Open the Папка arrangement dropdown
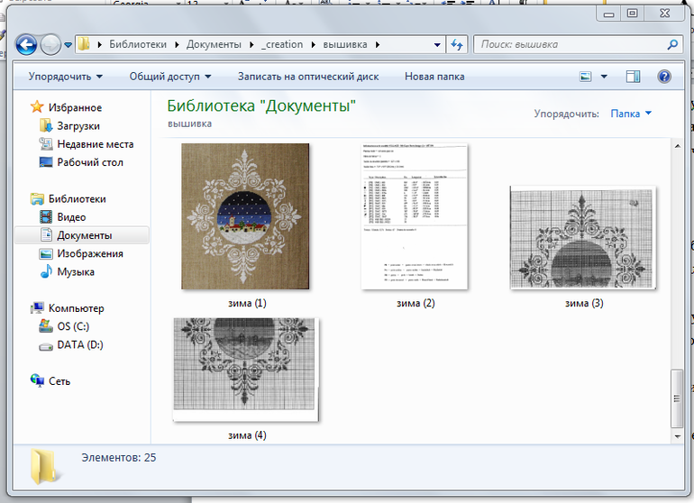Image resolution: width=694 pixels, height=503 pixels. click(x=630, y=114)
